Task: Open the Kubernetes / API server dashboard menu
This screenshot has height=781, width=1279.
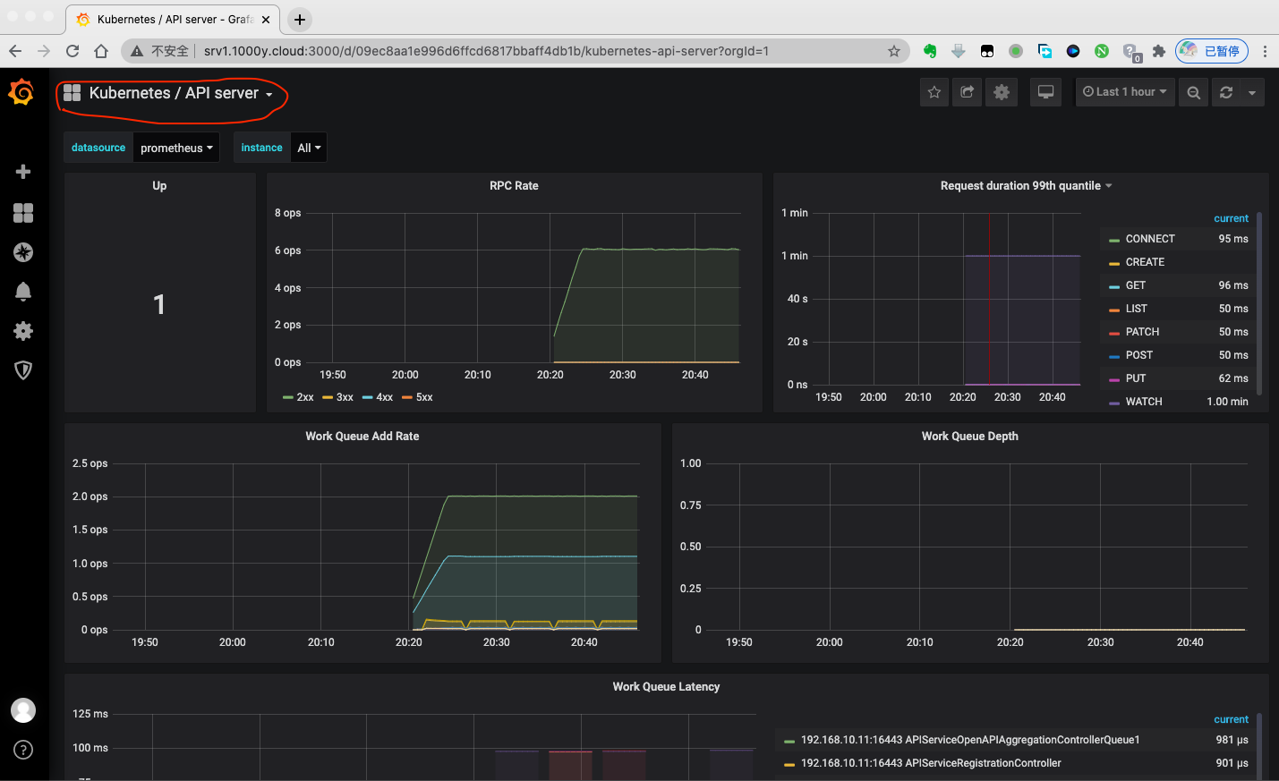Action: coord(174,93)
